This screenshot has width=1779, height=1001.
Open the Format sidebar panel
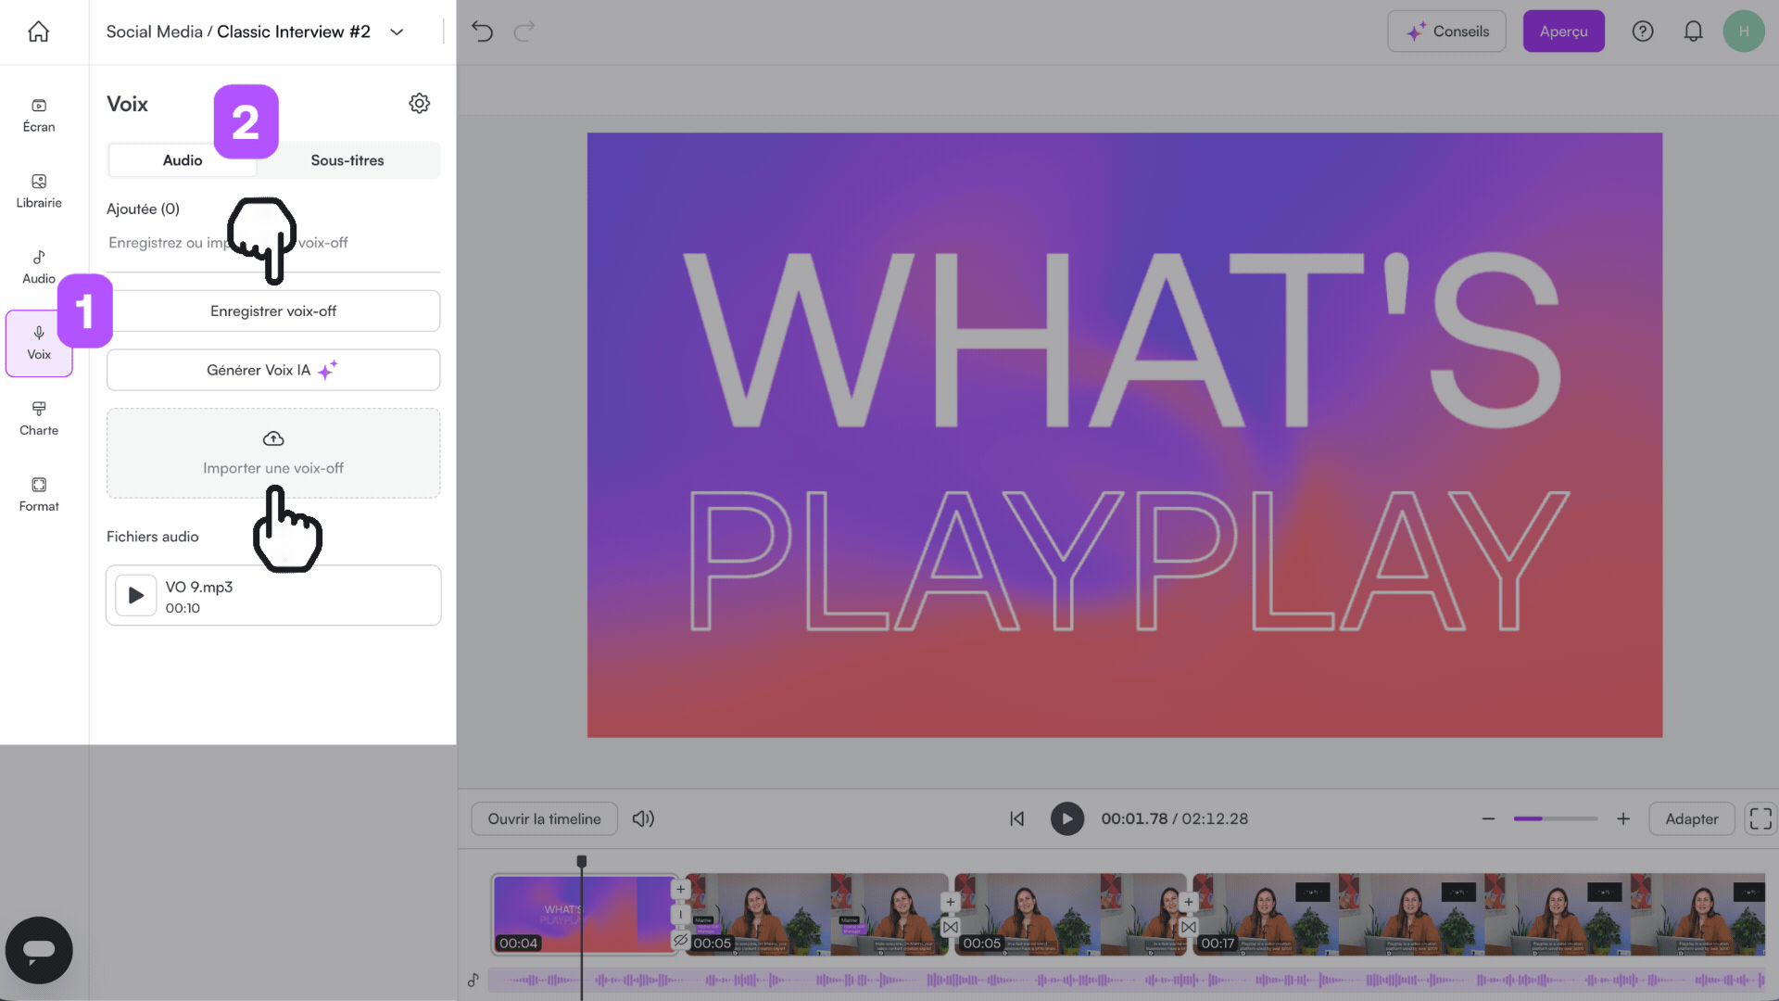click(x=39, y=495)
